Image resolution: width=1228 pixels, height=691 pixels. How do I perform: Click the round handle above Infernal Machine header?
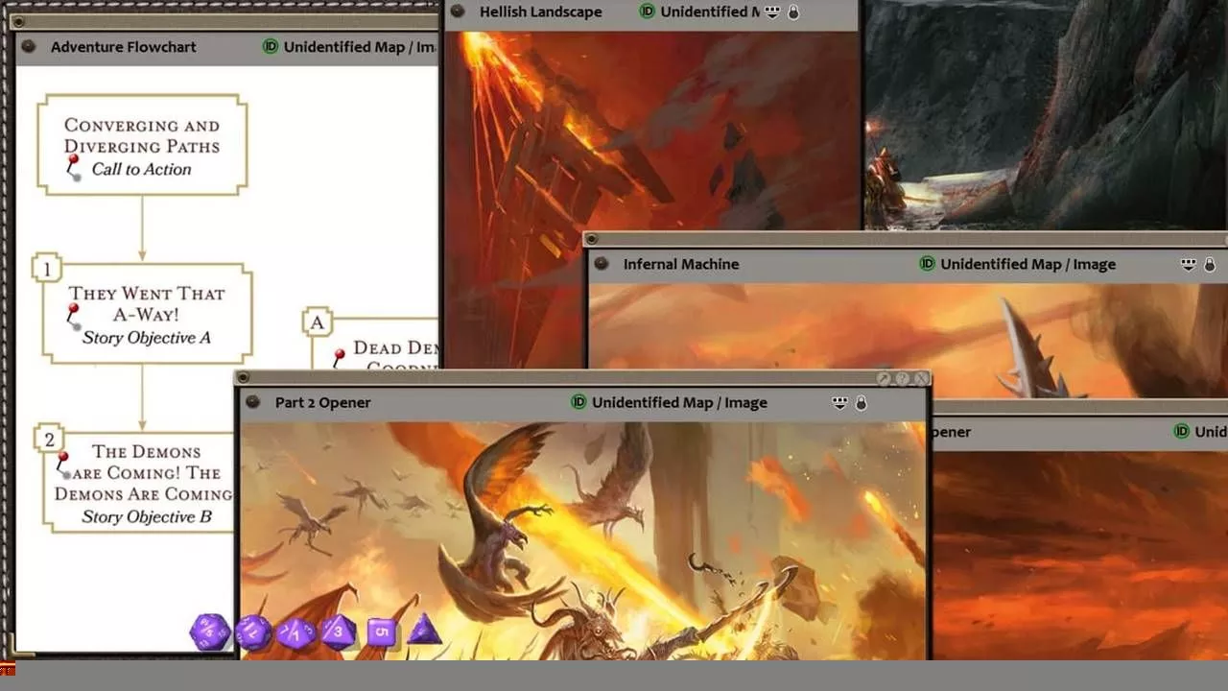(x=592, y=239)
